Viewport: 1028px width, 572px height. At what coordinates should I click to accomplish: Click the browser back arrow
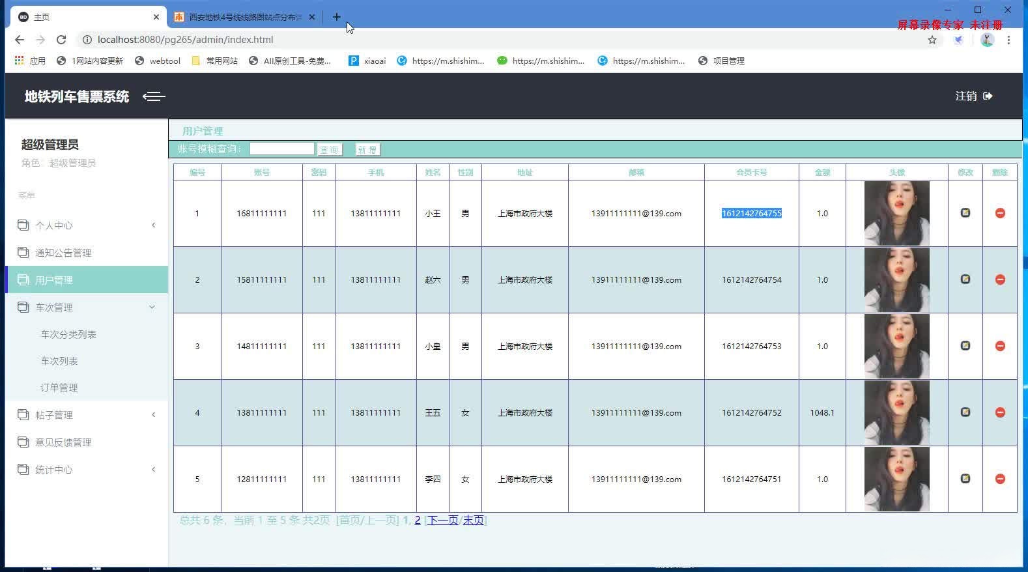20,40
